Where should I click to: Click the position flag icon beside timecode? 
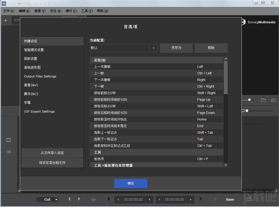pyautogui.click(x=108, y=199)
